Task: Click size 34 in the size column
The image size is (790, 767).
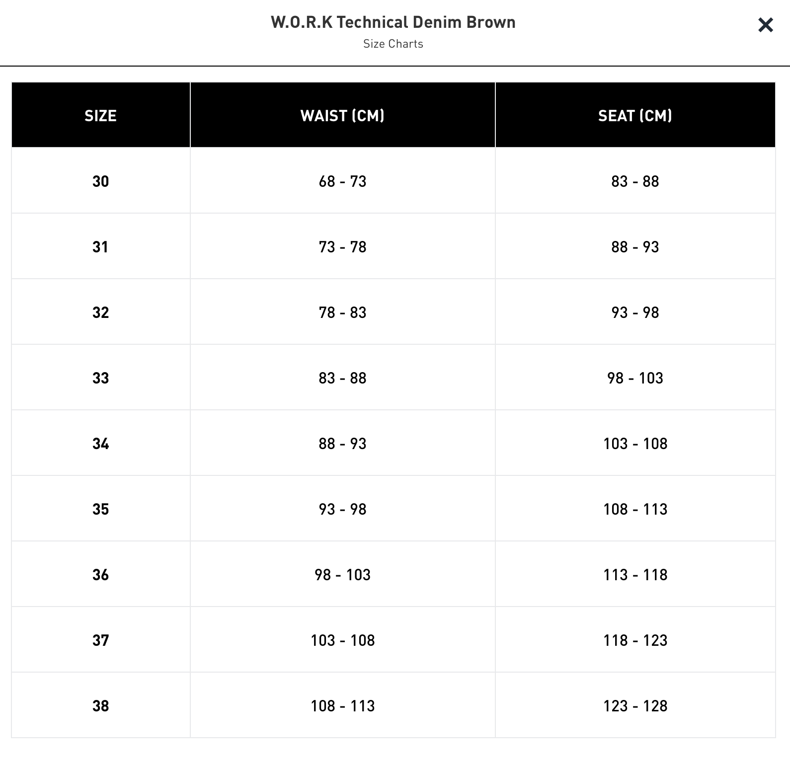Action: point(100,444)
